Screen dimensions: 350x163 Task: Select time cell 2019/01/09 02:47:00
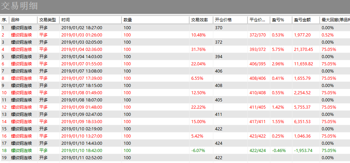point(82,115)
